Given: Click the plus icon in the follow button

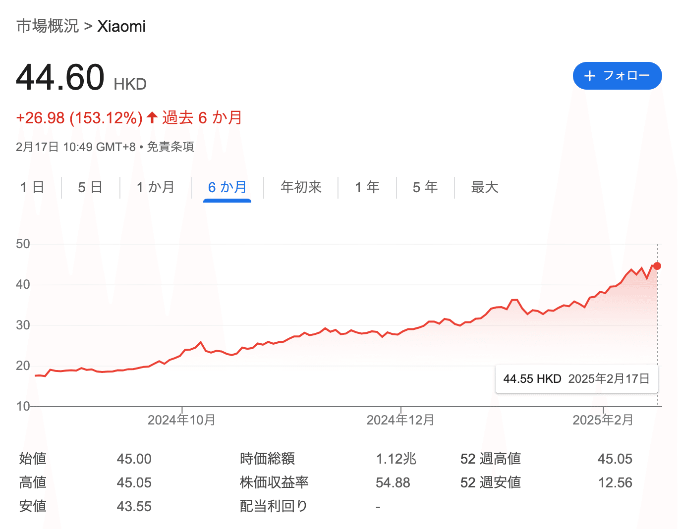Looking at the screenshot, I should [x=589, y=76].
